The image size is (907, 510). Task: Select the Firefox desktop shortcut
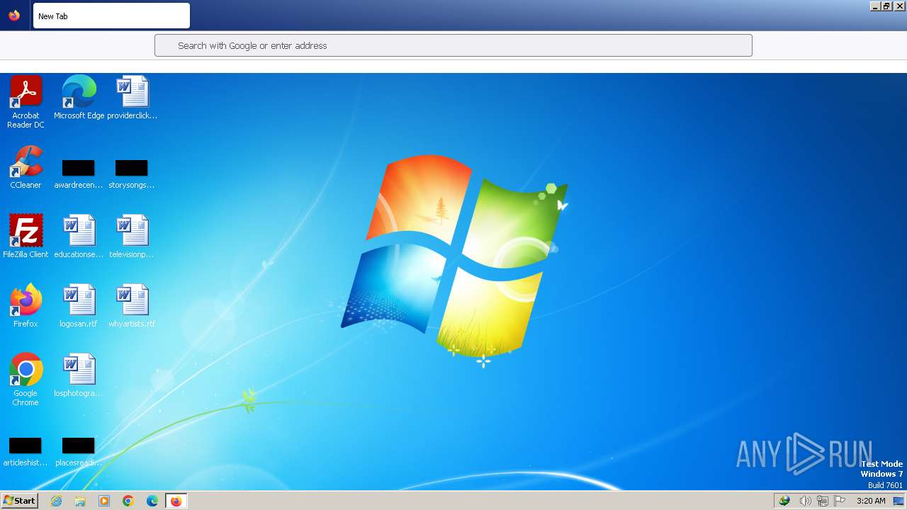[26, 306]
